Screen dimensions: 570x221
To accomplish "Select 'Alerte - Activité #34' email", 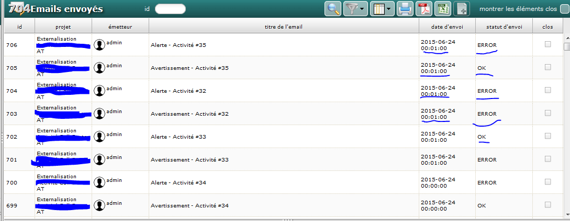I will coord(178,183).
